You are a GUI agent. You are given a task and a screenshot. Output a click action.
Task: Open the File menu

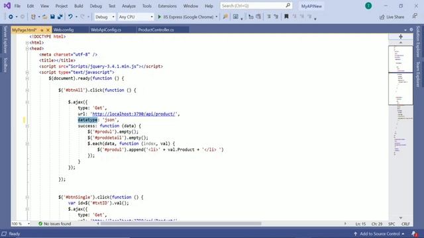tap(17, 6)
